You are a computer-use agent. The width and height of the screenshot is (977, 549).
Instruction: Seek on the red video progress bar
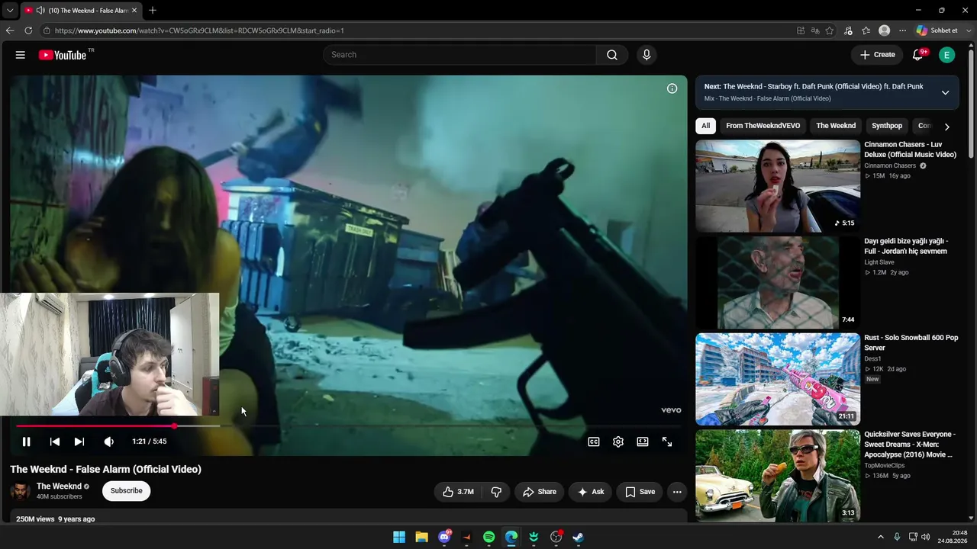click(349, 426)
